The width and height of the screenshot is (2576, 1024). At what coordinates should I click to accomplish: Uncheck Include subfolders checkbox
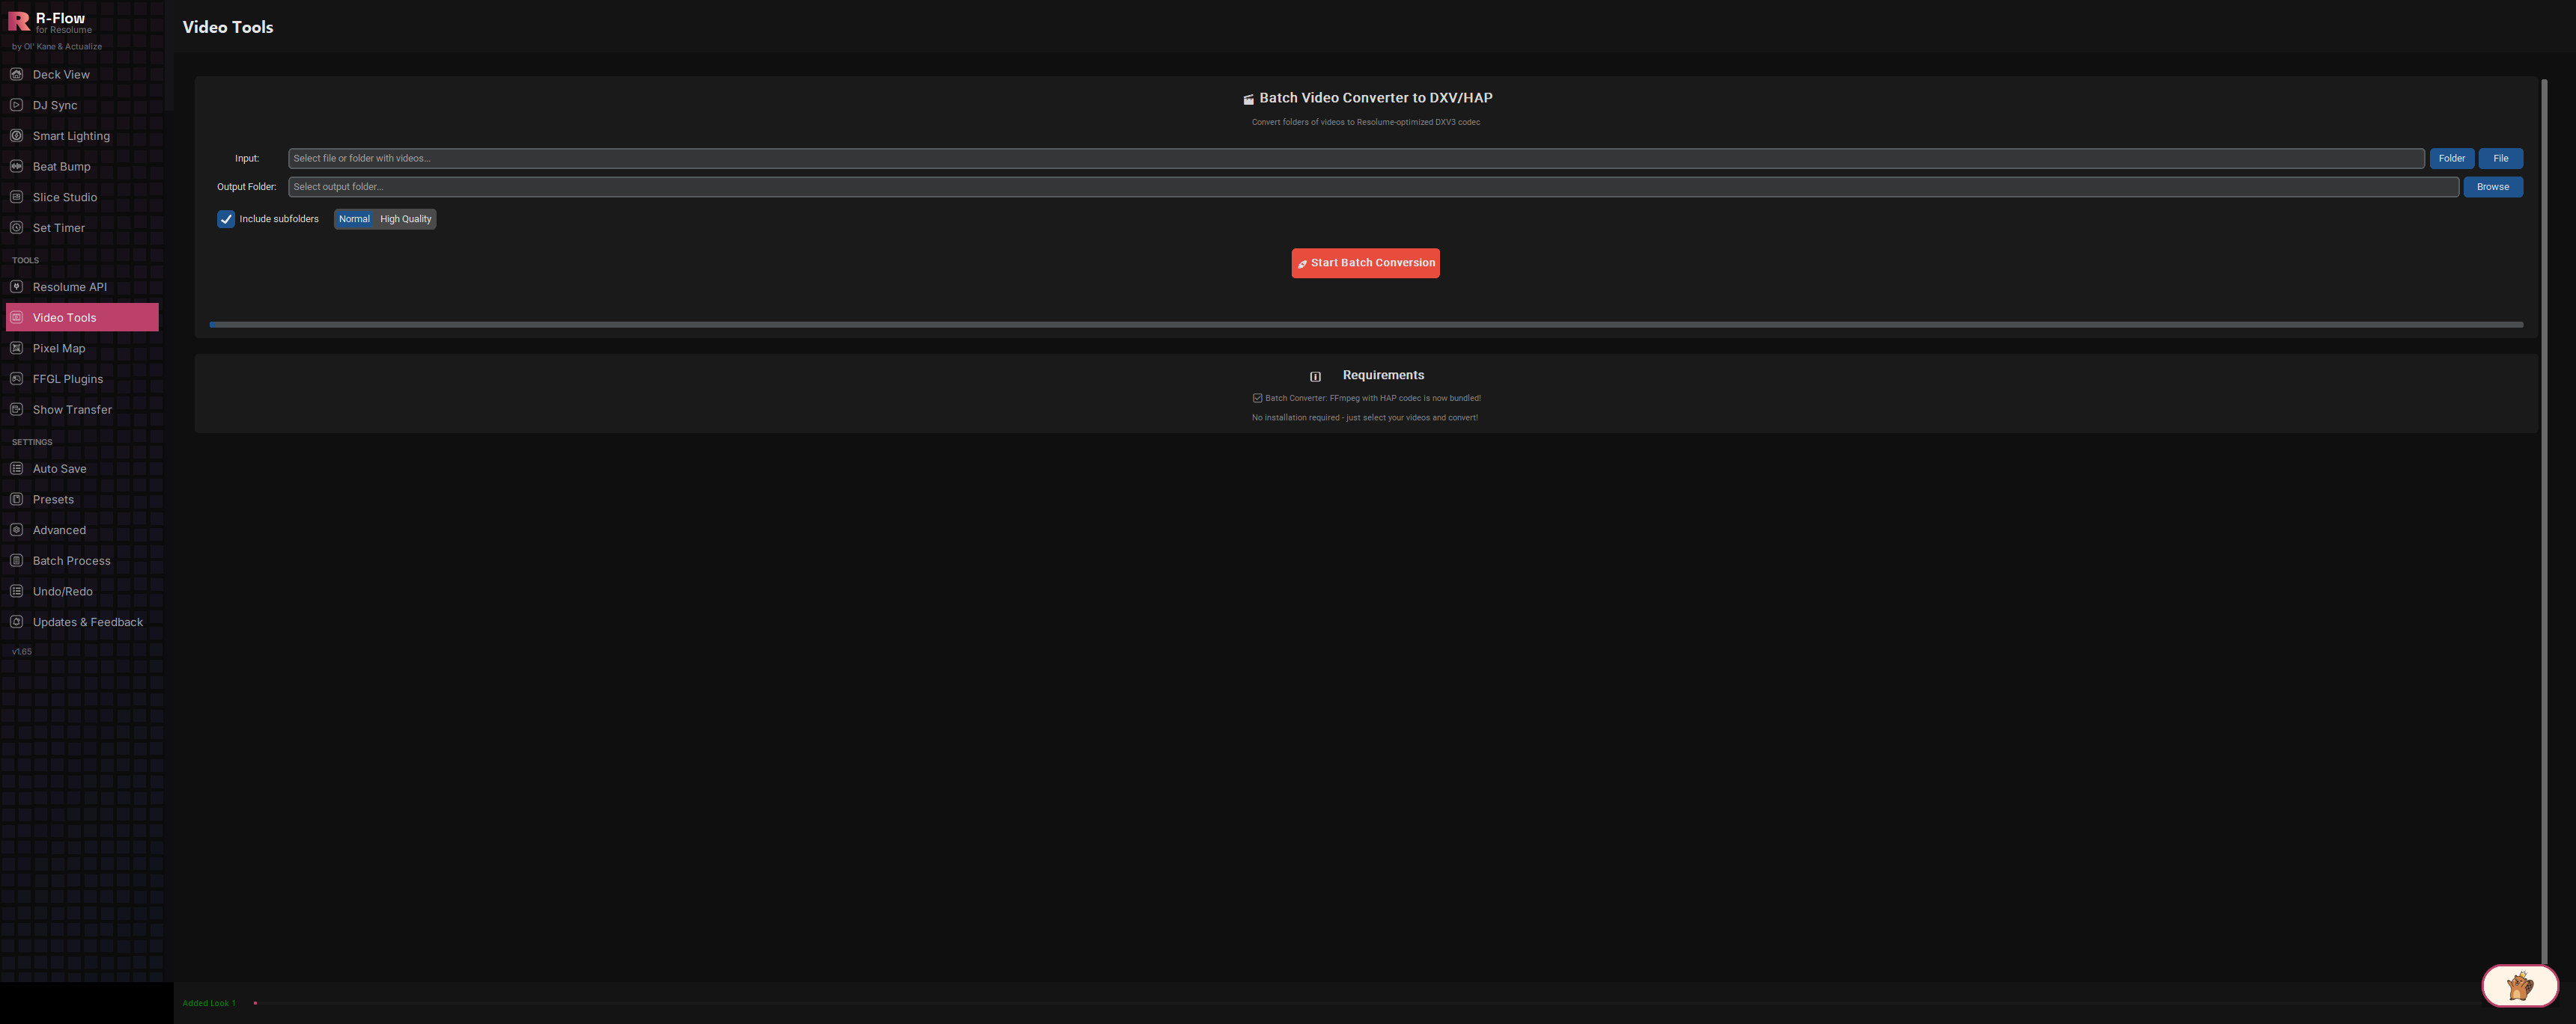pos(226,218)
